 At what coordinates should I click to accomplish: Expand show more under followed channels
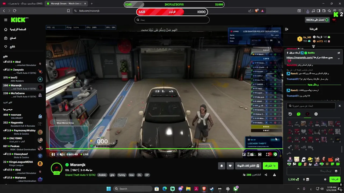point(8,102)
